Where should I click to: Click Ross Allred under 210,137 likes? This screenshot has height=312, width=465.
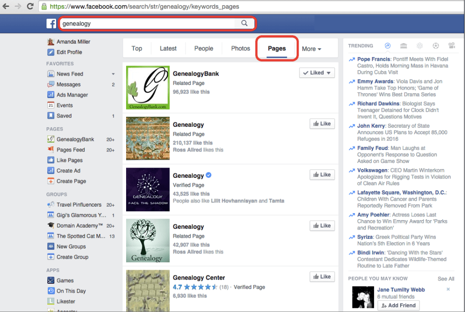[187, 150]
